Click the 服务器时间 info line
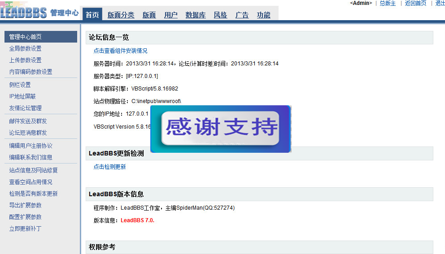Viewport: 445px width, 254px height. (x=186, y=64)
